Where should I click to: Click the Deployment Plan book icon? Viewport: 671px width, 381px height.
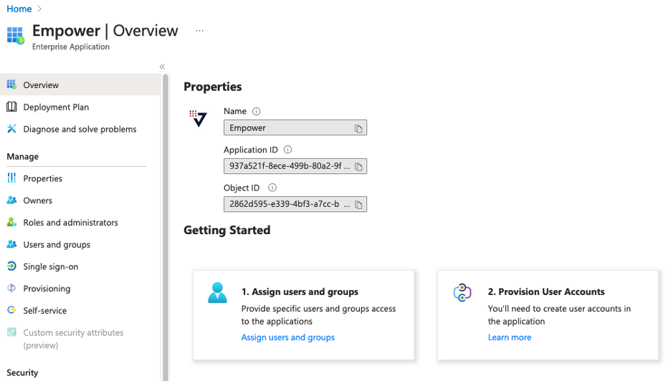click(x=11, y=107)
